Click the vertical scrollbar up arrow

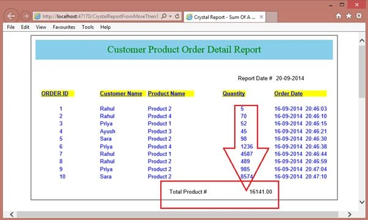pos(362,40)
